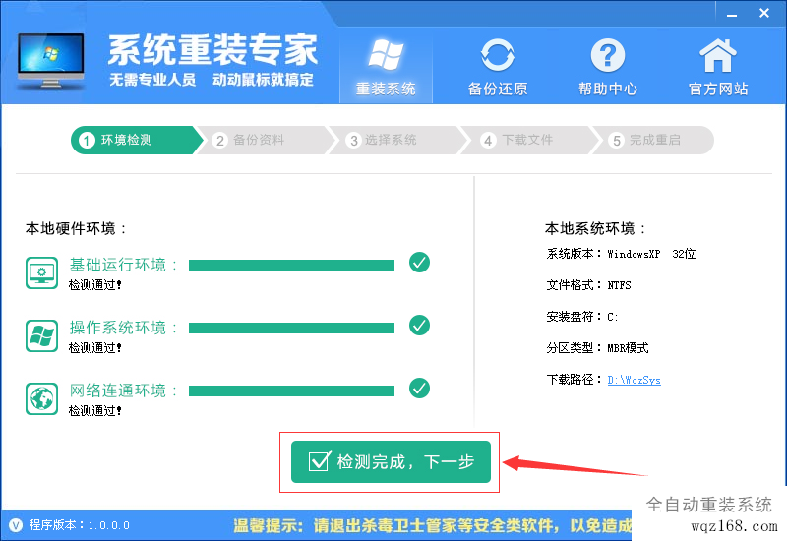This screenshot has height=541, width=787.
Task: Click the 操作系统环境 green checkmark
Action: tap(420, 326)
